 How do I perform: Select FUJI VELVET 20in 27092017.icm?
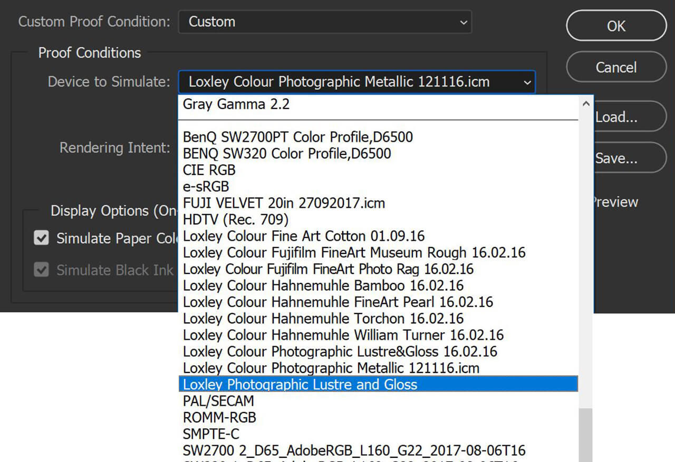[378, 203]
